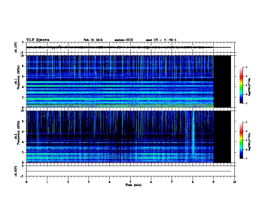Click the "ch.1(V)" waveform axis label
This screenshot has height=204, width=264.
[16, 47]
